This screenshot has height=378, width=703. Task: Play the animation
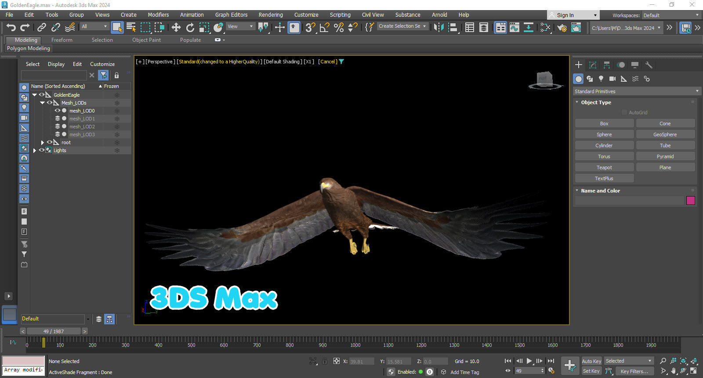529,361
